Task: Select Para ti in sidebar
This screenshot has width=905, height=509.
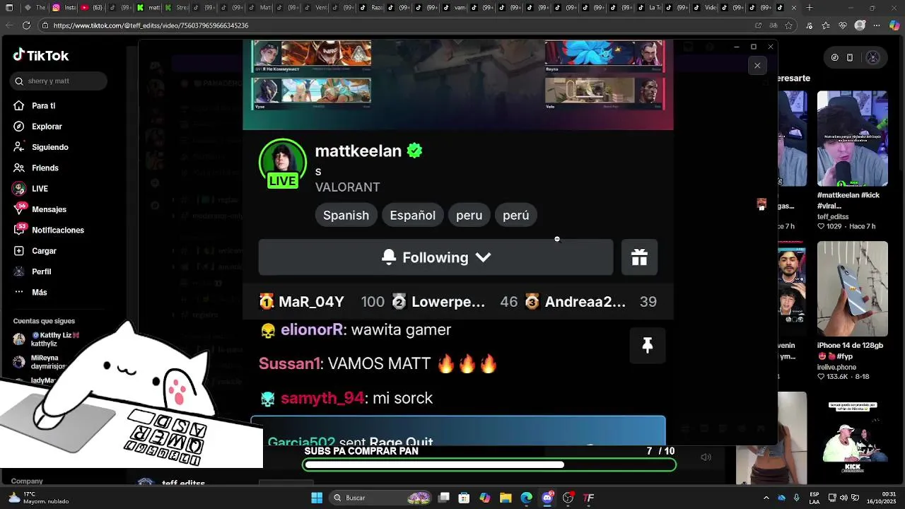Action: (x=43, y=105)
